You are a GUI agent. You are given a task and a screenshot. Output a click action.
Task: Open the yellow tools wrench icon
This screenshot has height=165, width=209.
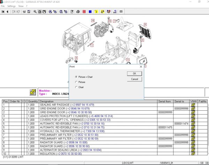(102, 12)
